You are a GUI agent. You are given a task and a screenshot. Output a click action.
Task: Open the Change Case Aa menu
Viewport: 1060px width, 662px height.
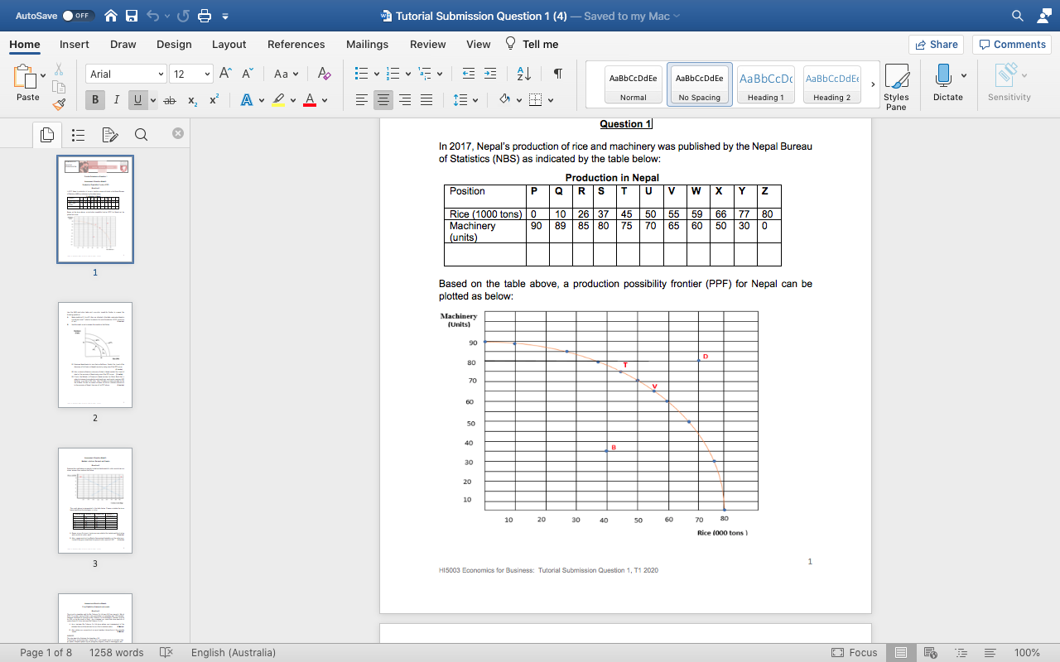tap(286, 74)
